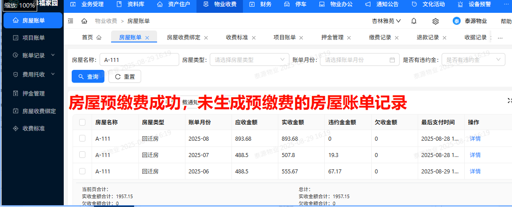This screenshot has height=207, width=512.
Task: Open the 杏林雅苑 project dropdown
Action: [x=386, y=21]
